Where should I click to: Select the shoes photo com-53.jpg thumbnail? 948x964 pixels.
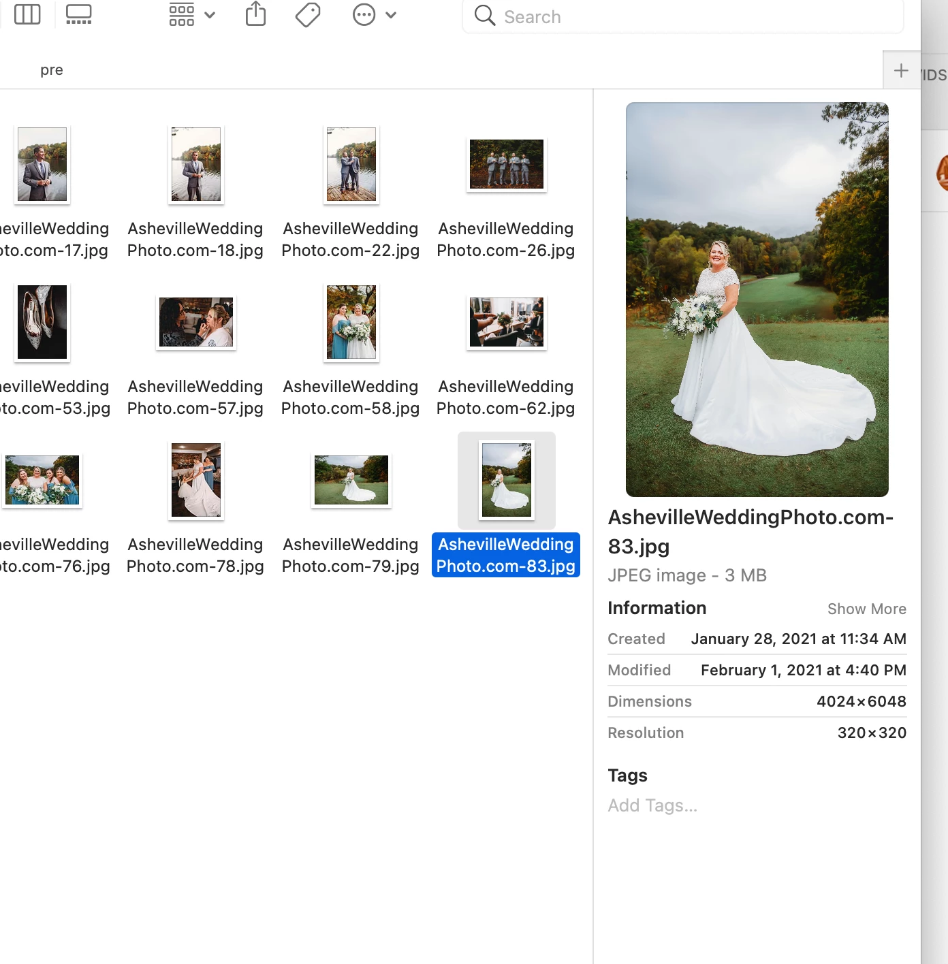tap(42, 322)
